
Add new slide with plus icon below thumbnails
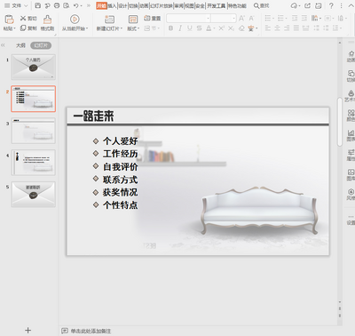(28, 330)
